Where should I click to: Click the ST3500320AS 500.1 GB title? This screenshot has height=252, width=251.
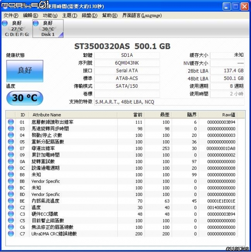click(122, 46)
